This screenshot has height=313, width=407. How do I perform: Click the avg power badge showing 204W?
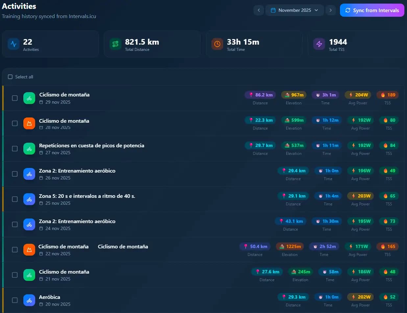pos(358,94)
